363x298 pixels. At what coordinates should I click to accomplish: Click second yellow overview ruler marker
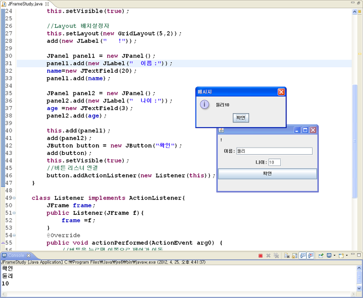coord(360,54)
